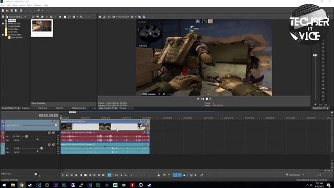Start preview in the Project Media toolbar
Viewport: 334px width, 188px height.
61,17
